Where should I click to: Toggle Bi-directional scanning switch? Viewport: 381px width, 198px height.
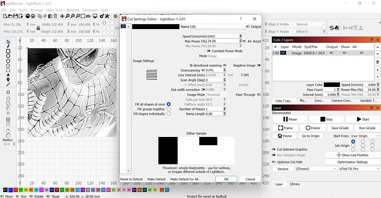225,65
